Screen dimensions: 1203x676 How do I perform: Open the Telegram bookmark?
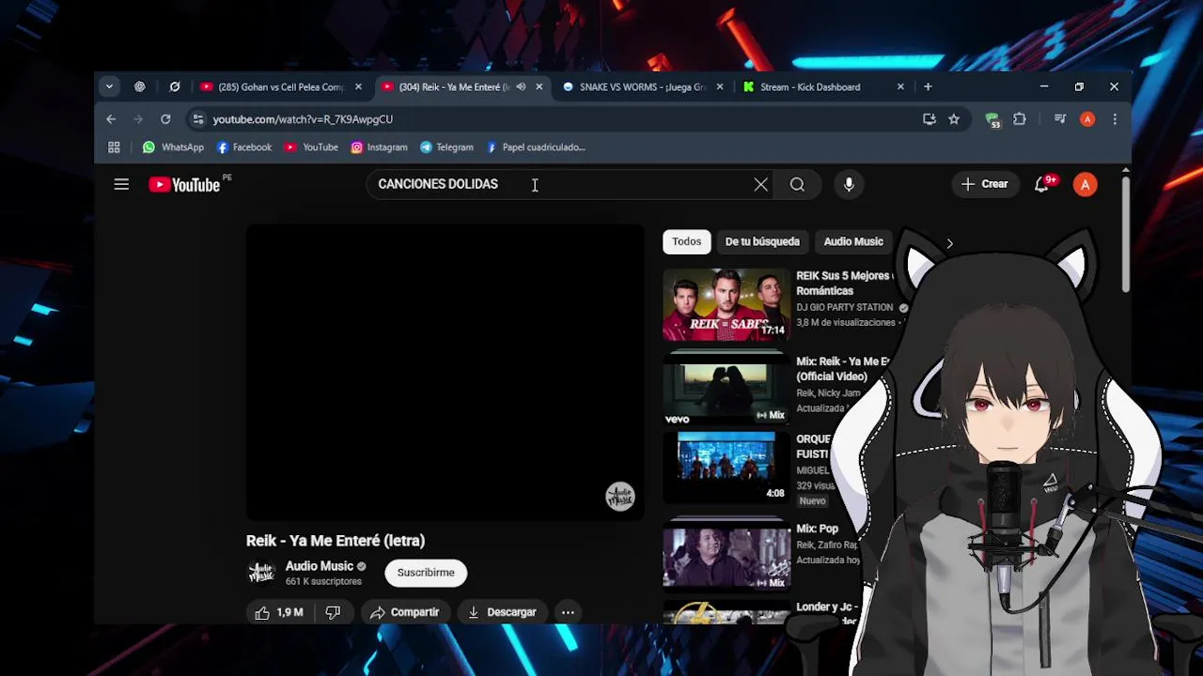[x=446, y=147]
